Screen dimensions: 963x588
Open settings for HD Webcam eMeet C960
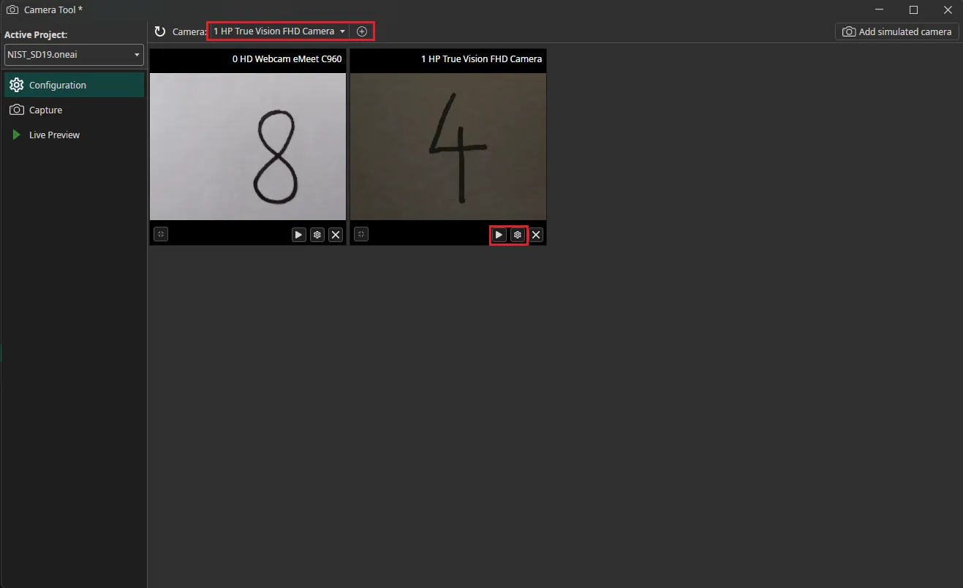tap(317, 234)
